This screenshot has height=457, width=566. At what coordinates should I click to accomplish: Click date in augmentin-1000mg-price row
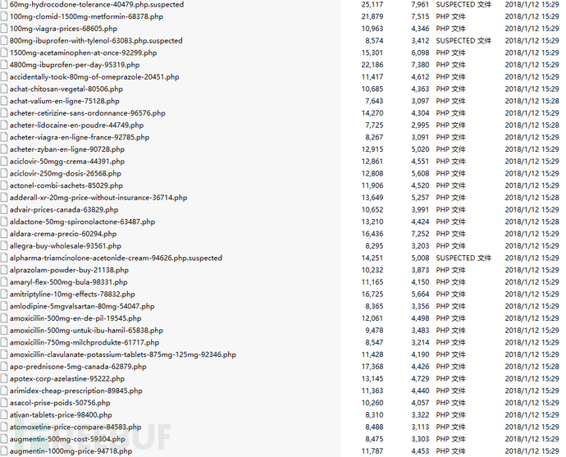pos(532,451)
